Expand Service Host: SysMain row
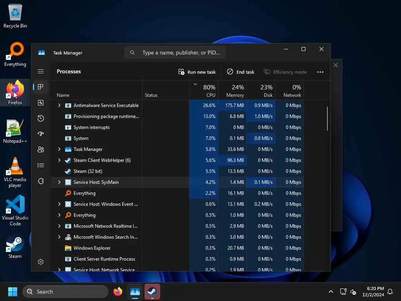Viewport: 401px width, 301px height. pyautogui.click(x=59, y=182)
